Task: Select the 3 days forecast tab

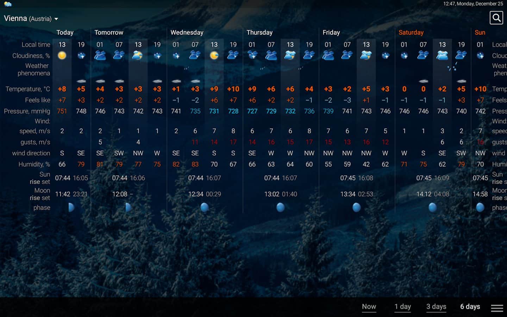Action: coord(436,306)
